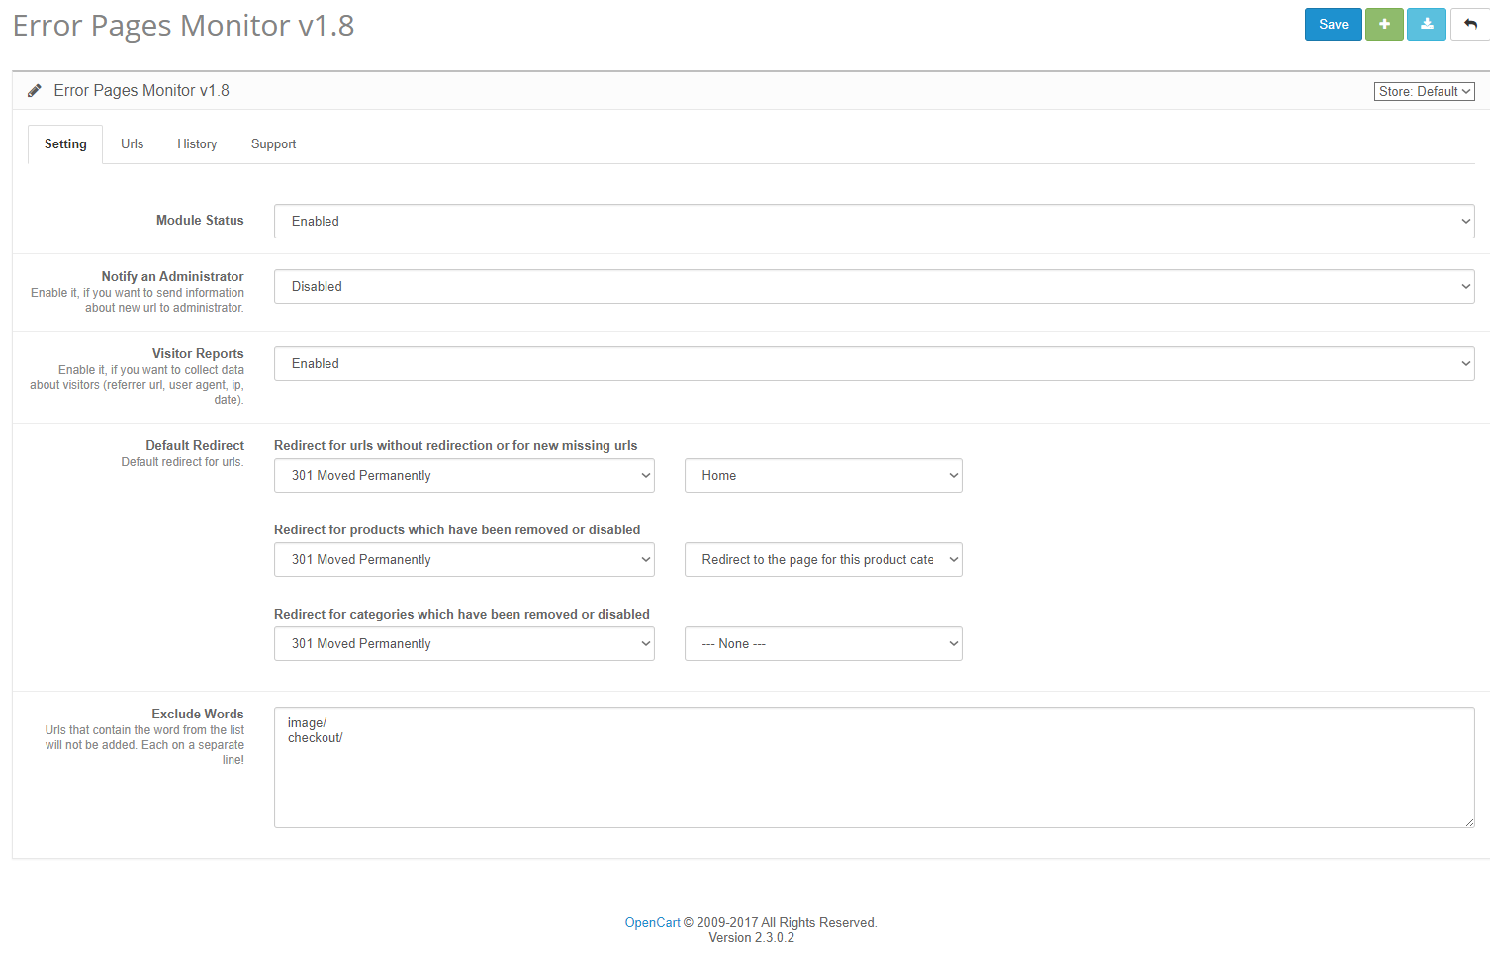Viewport: 1490px width, 954px height.
Task: Expand the Module Status dropdown
Action: pyautogui.click(x=874, y=222)
